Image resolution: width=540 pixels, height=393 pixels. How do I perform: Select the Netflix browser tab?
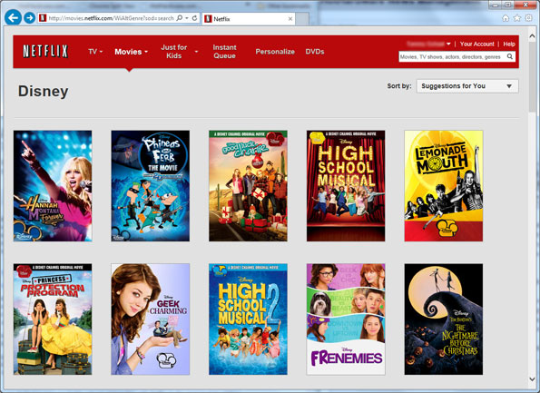coord(249,19)
